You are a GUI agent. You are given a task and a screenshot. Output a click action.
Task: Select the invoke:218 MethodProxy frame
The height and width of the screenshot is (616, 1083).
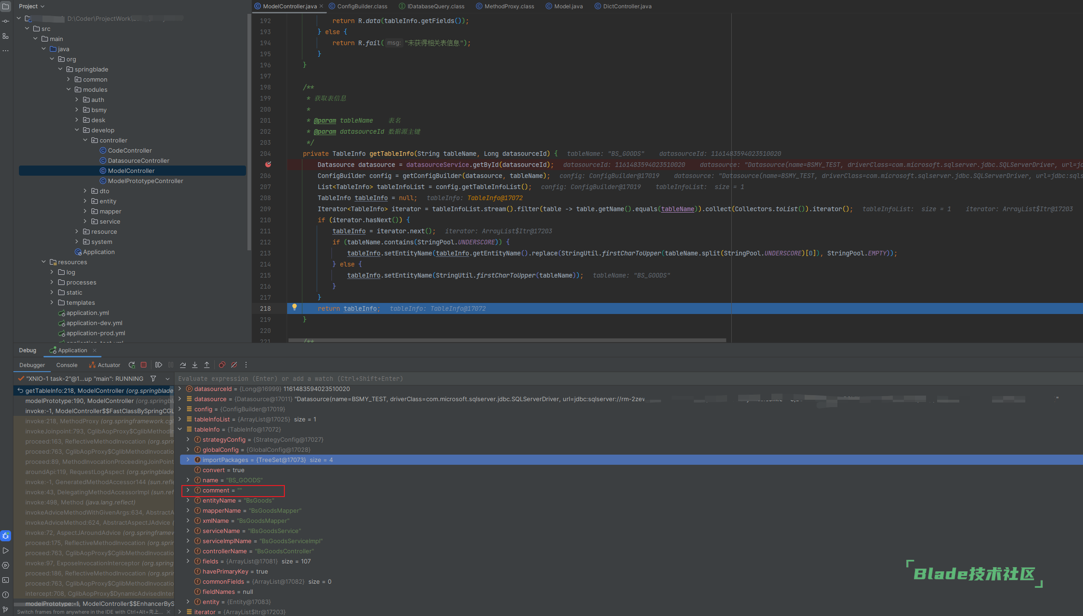coord(94,421)
